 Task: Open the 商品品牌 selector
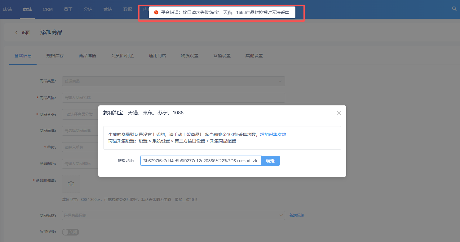pos(80,131)
